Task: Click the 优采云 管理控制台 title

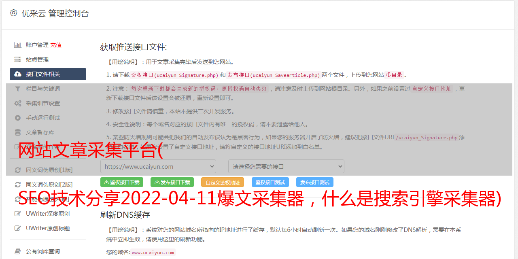Action: pyautogui.click(x=55, y=13)
